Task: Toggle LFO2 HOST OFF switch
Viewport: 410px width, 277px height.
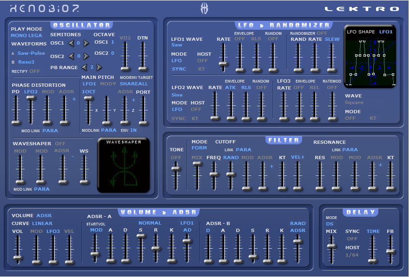Action: (196, 110)
